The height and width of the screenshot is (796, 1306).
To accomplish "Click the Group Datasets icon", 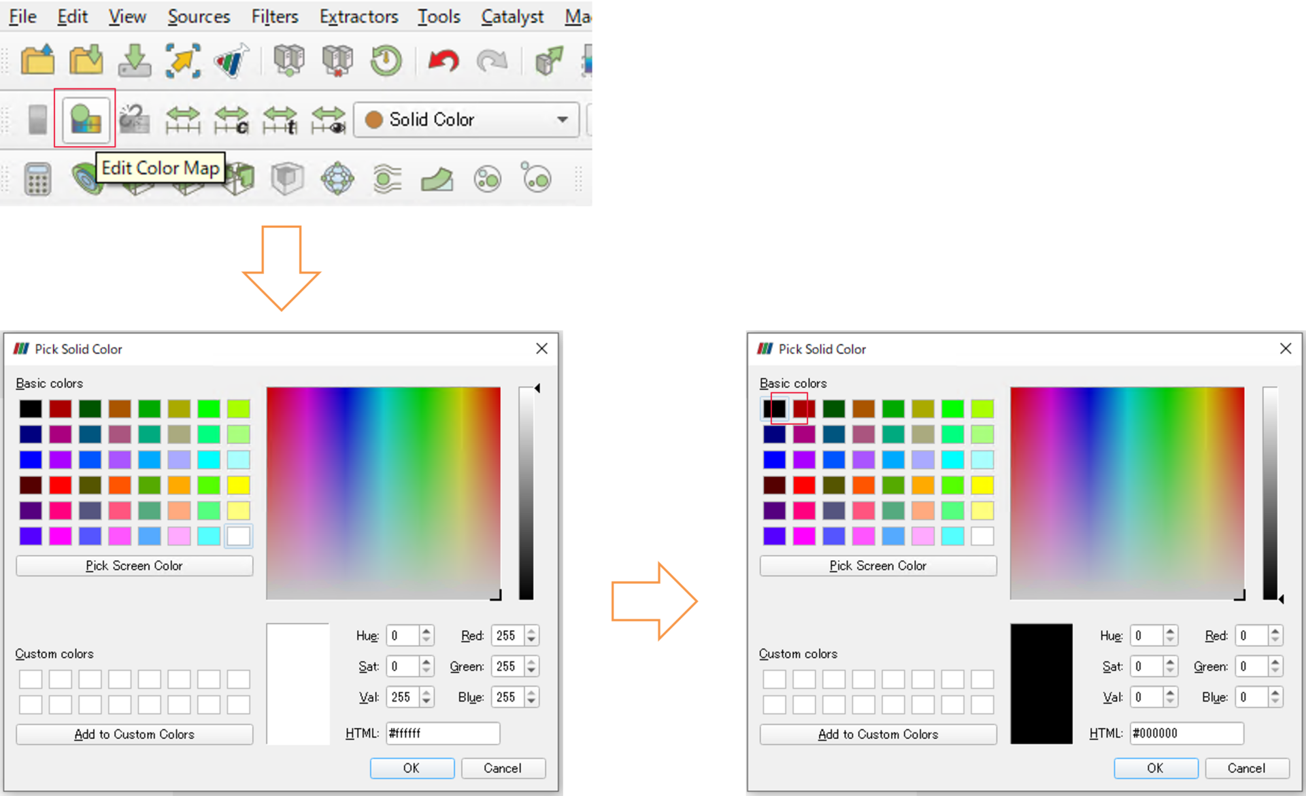I will tap(488, 179).
